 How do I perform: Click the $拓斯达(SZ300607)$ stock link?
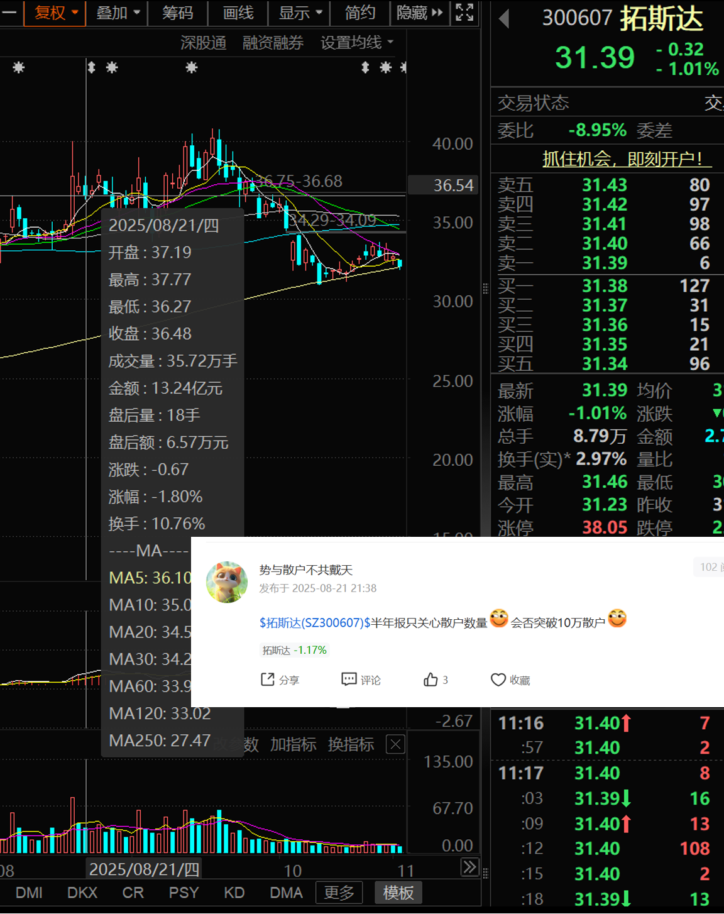click(315, 622)
